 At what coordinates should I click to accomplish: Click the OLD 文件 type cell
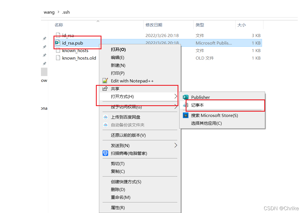tap(205, 58)
